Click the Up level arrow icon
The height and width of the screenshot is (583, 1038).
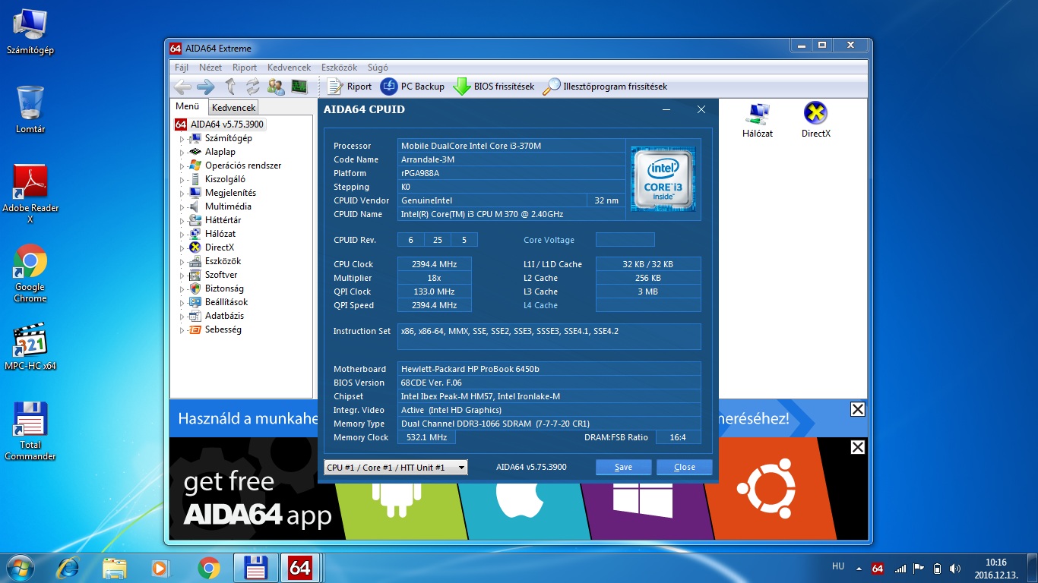point(230,87)
